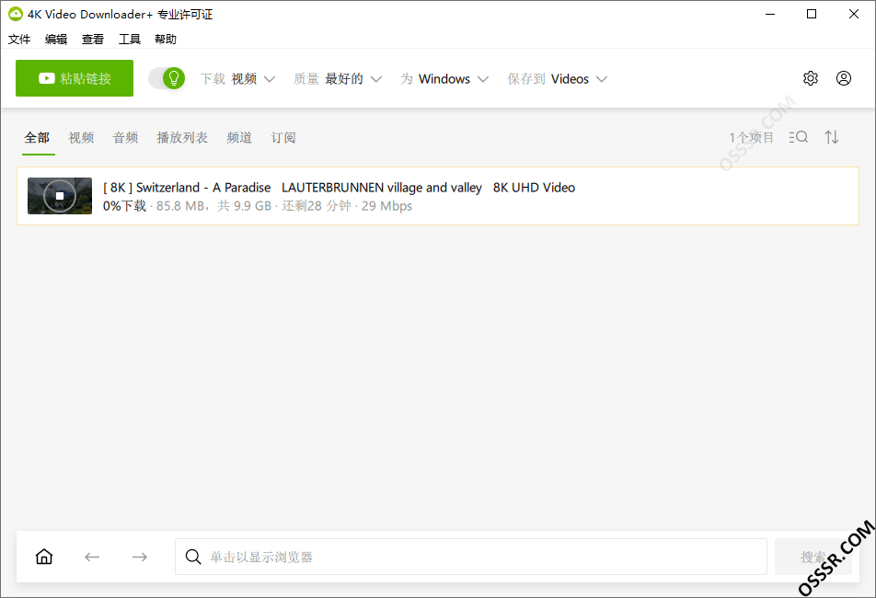Viewport: 876px width, 598px height.
Task: Select the Switzerland LAUTERBRUNNEN video title
Action: pyautogui.click(x=339, y=188)
